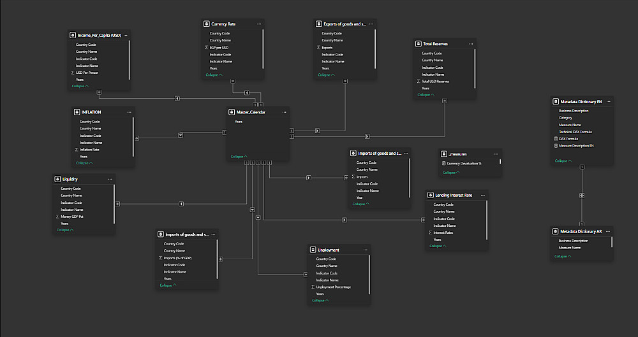This screenshot has height=337, width=638.
Task: Open more options for Metadata Dictionary AR
Action: point(608,231)
